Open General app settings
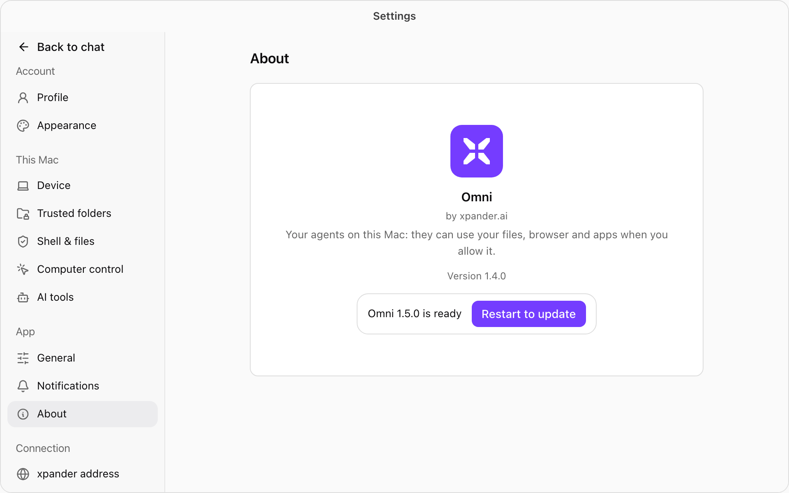The height and width of the screenshot is (493, 789). 83,358
